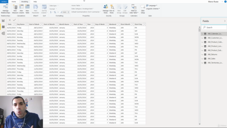Open help question mark icon
Screen dimensions: 227x128
point(226,1)
